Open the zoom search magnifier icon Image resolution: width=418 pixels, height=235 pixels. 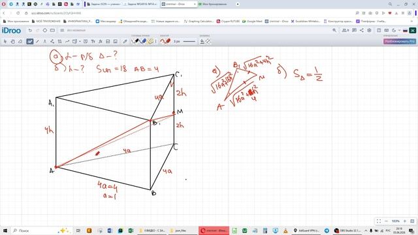334,31
